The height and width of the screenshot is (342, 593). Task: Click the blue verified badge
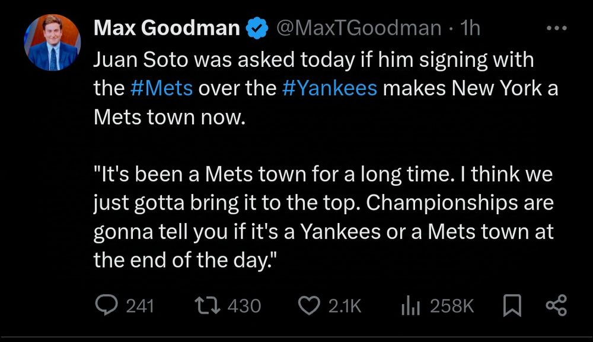(x=256, y=28)
